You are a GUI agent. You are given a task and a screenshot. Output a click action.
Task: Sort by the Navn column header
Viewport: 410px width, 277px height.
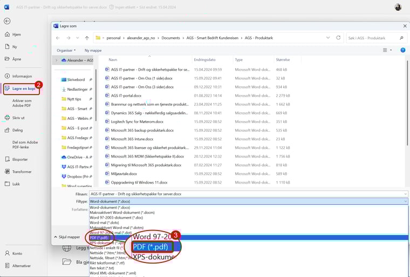[x=113, y=60]
